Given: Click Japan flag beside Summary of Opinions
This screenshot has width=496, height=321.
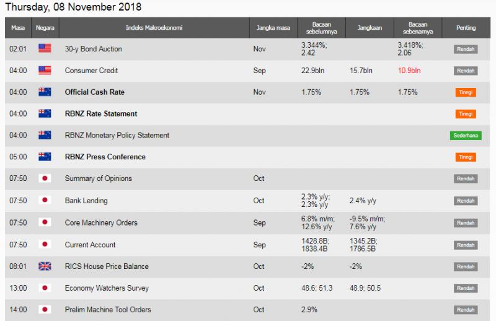Looking at the screenshot, I should [45, 178].
